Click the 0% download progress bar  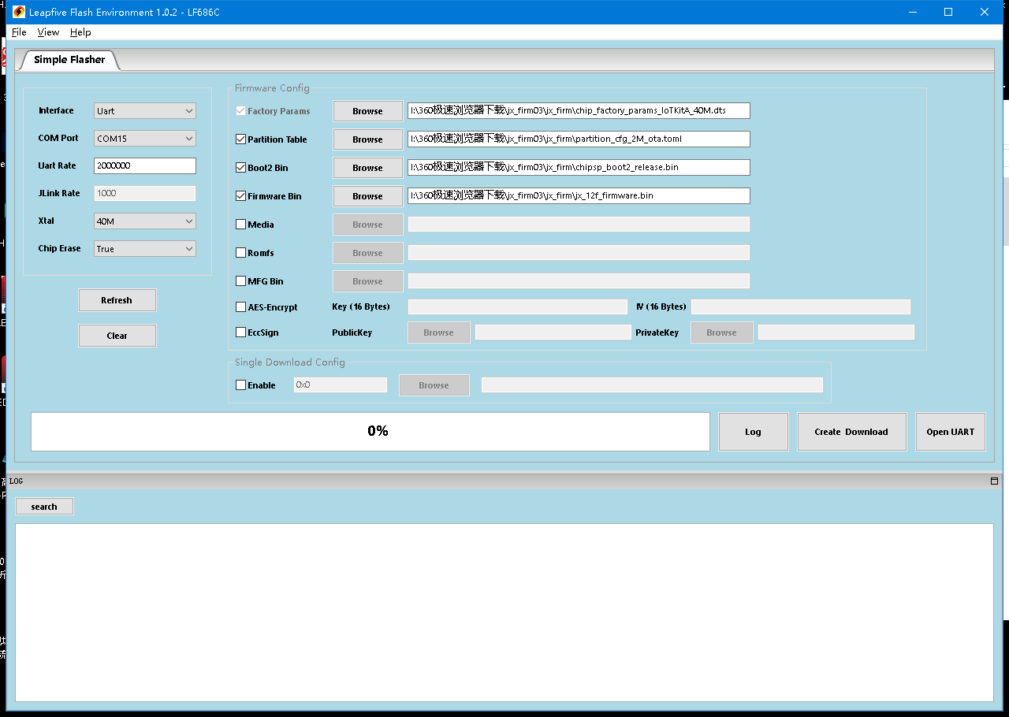point(370,432)
